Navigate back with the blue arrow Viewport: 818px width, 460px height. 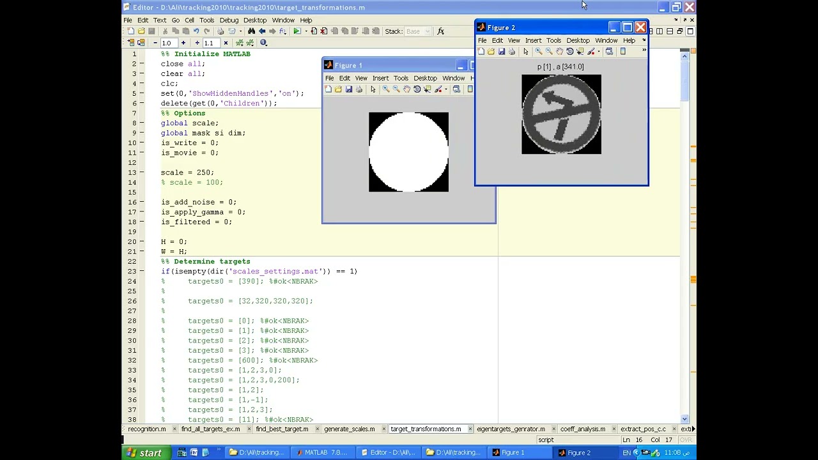[x=262, y=31]
